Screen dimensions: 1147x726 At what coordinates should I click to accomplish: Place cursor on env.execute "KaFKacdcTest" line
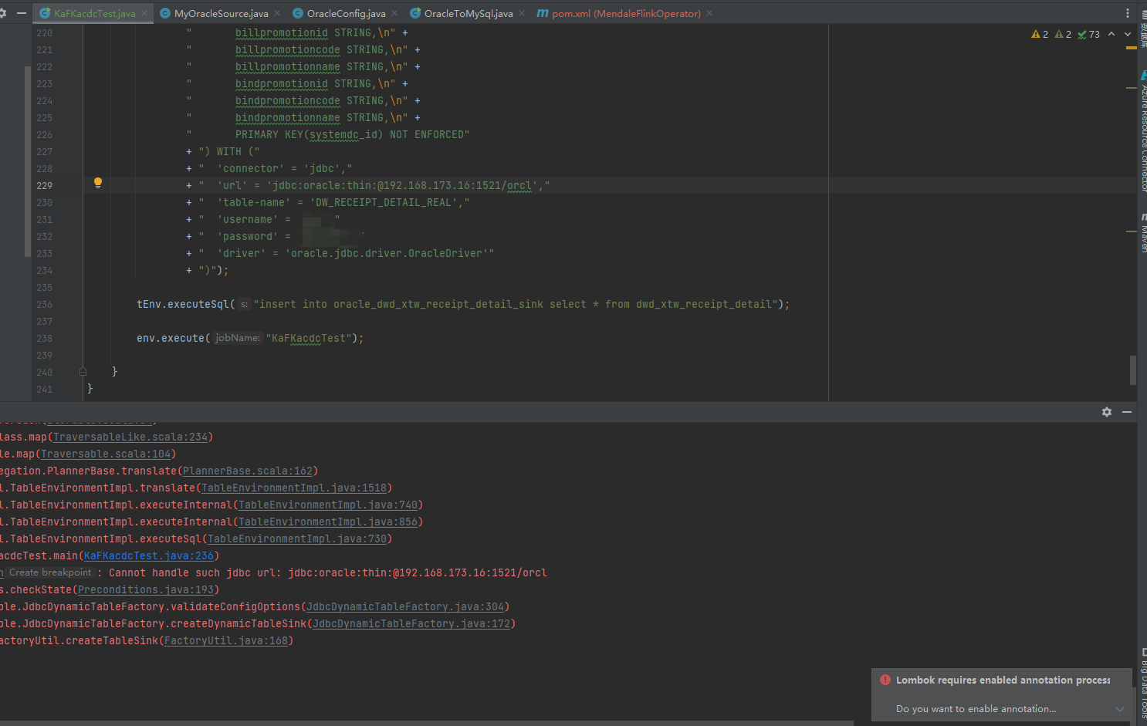(x=250, y=338)
